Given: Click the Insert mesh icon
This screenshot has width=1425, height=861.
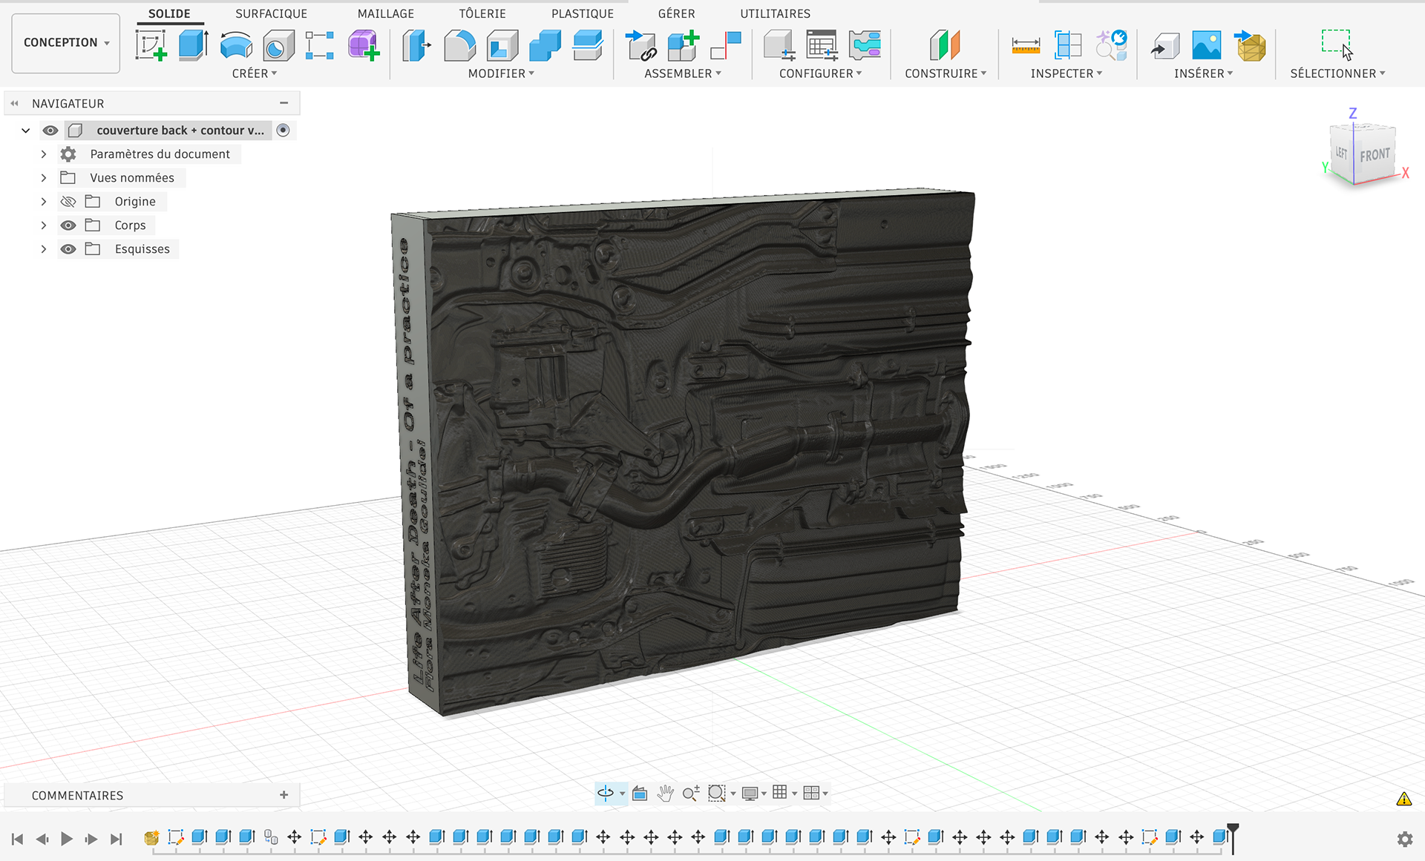Looking at the screenshot, I should (x=1250, y=45).
